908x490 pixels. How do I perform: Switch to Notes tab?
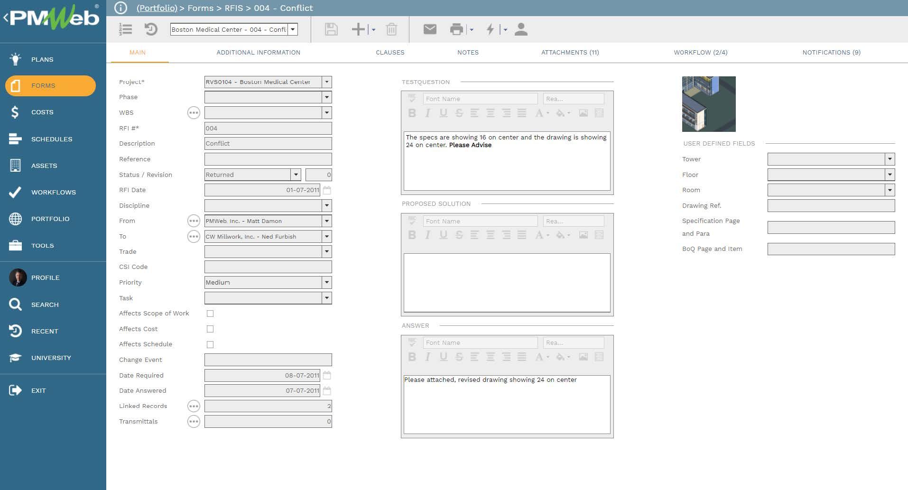click(468, 53)
